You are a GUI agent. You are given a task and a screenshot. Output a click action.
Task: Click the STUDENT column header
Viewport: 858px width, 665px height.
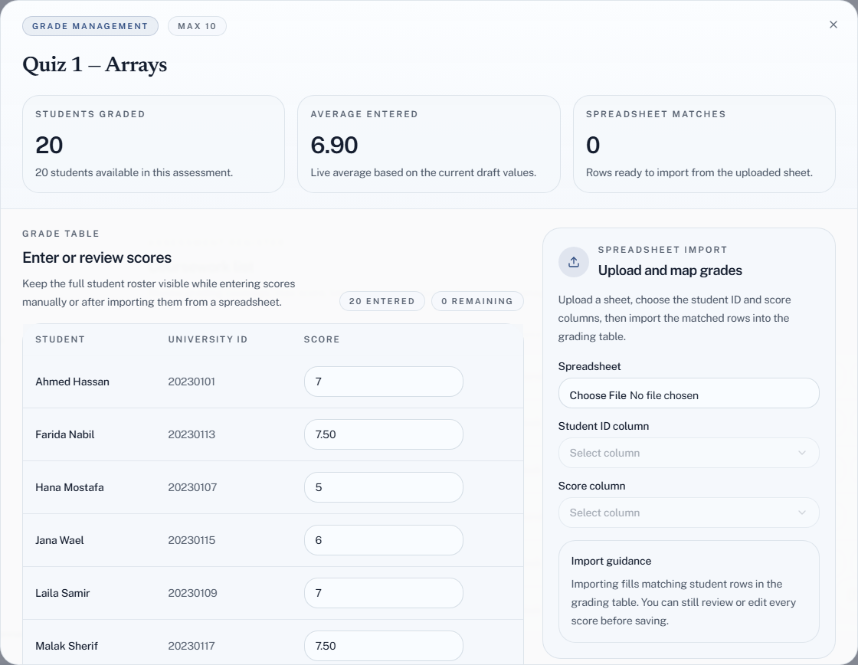61,339
